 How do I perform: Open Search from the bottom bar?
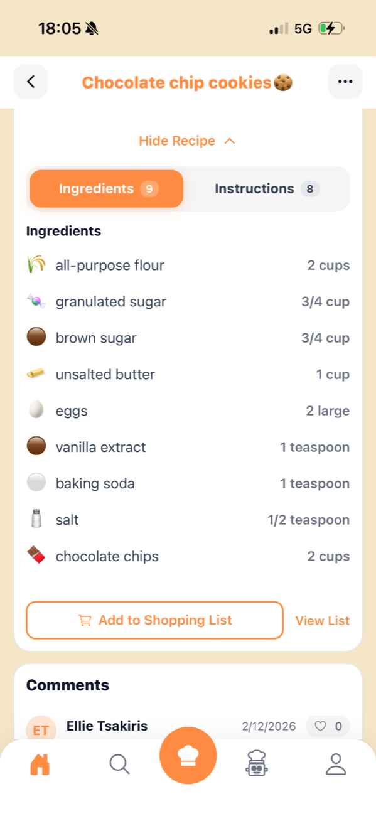pyautogui.click(x=119, y=764)
